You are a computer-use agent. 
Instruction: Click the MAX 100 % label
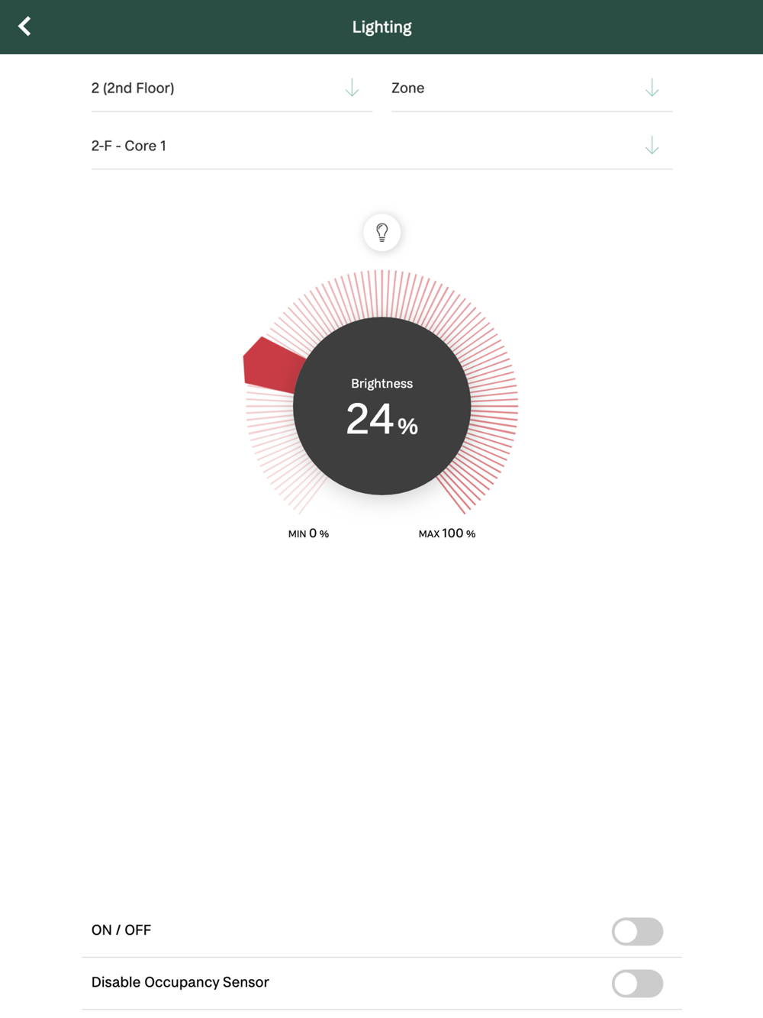[447, 533]
